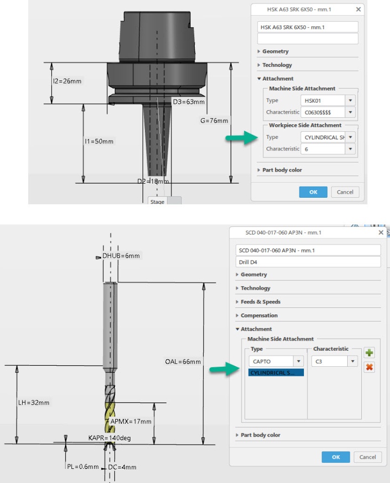Select the l2=26mm dimension label

click(x=67, y=81)
